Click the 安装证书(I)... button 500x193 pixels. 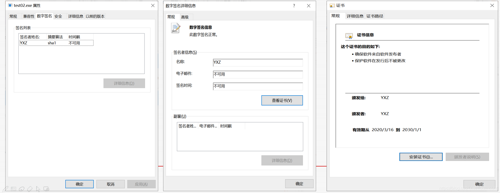[x=421, y=157]
